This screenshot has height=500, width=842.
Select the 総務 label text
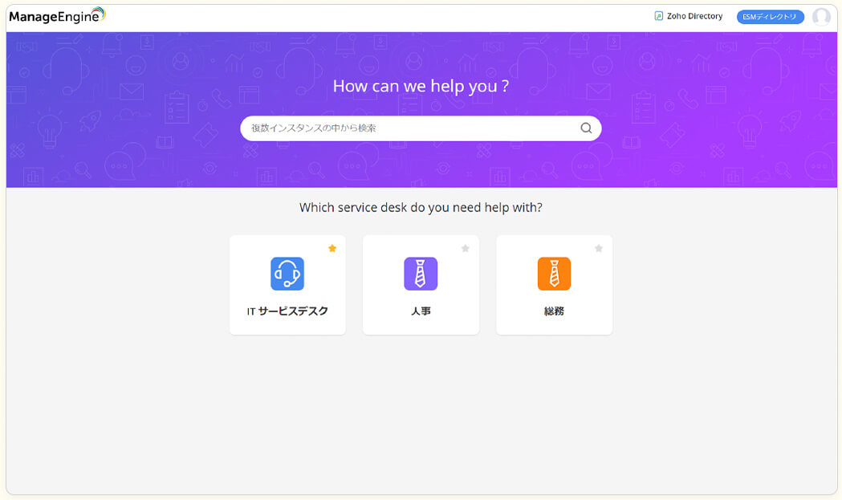[554, 311]
